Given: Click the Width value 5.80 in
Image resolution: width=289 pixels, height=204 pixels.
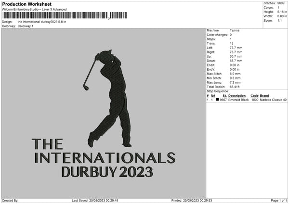Looking at the screenshot, I should (x=282, y=16).
